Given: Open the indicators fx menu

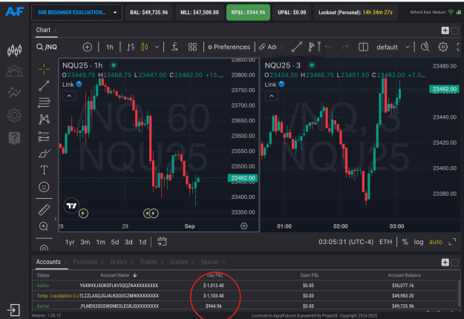Looking at the screenshot, I should click(x=175, y=47).
